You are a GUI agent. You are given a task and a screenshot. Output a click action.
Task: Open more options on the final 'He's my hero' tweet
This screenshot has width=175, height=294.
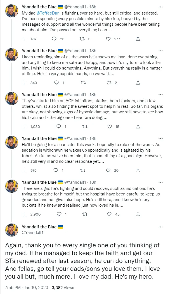(160, 227)
